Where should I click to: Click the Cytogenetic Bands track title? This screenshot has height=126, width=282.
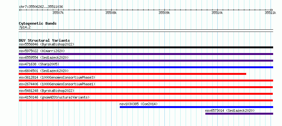tap(38, 23)
